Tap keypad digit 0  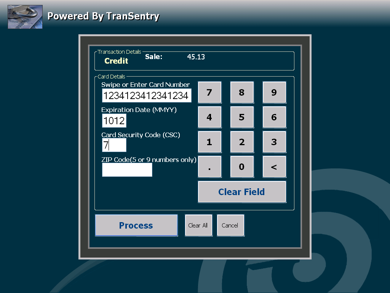pyautogui.click(x=242, y=167)
